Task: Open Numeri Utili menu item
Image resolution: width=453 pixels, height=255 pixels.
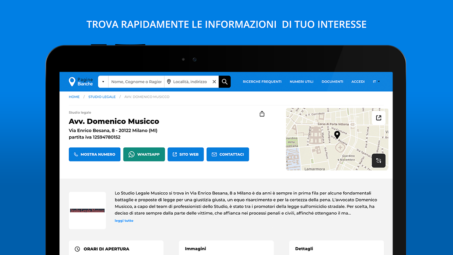Action: [302, 82]
